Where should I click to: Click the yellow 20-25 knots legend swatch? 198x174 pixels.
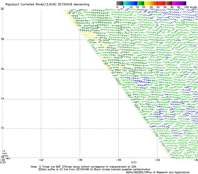coord(148,3)
